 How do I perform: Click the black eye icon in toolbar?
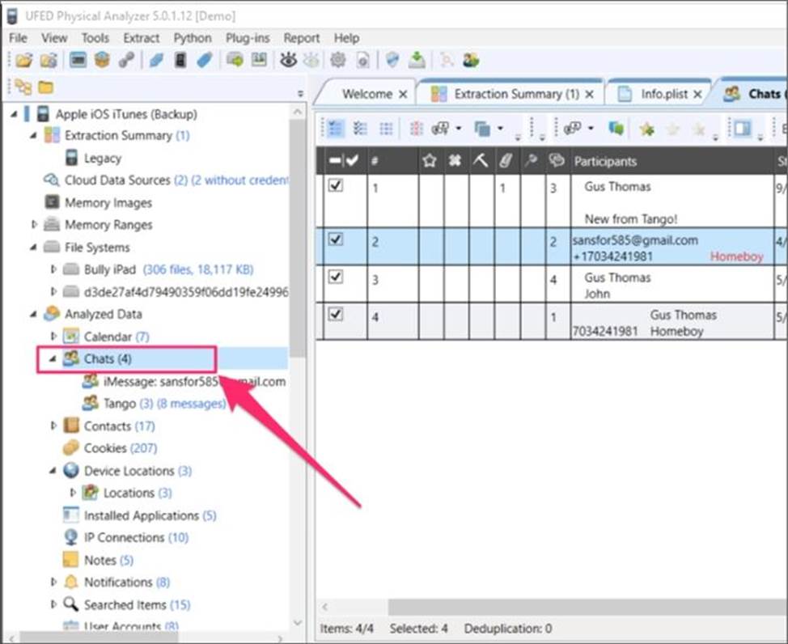288,60
